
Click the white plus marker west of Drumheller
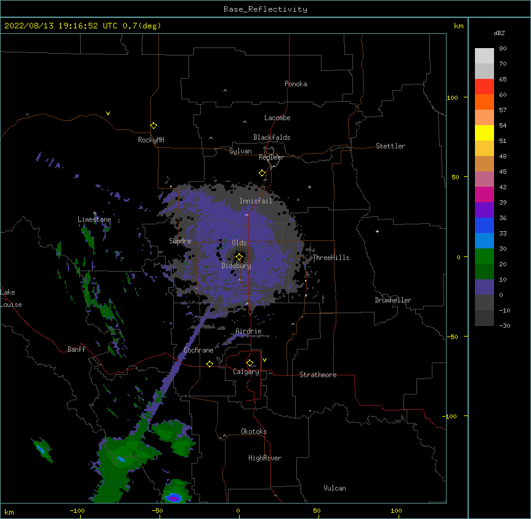(377, 231)
